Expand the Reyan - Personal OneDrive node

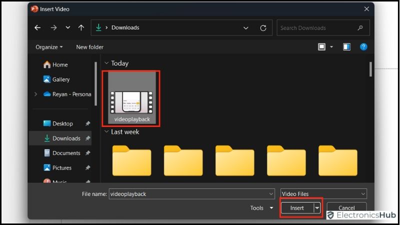(x=35, y=94)
